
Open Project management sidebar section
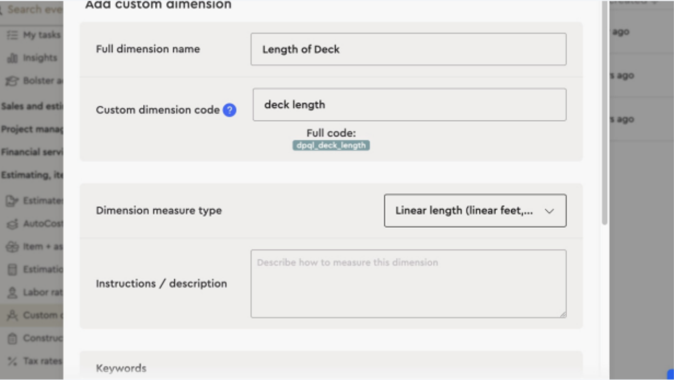click(x=32, y=129)
